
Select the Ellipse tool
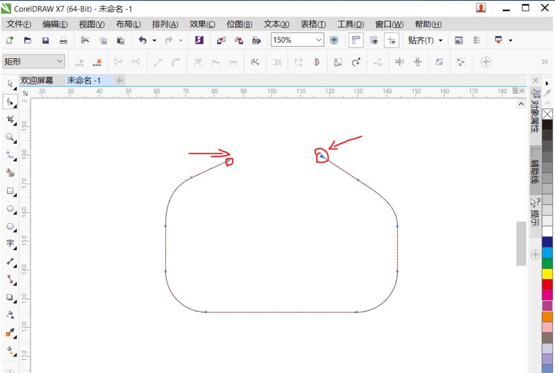pyautogui.click(x=11, y=209)
